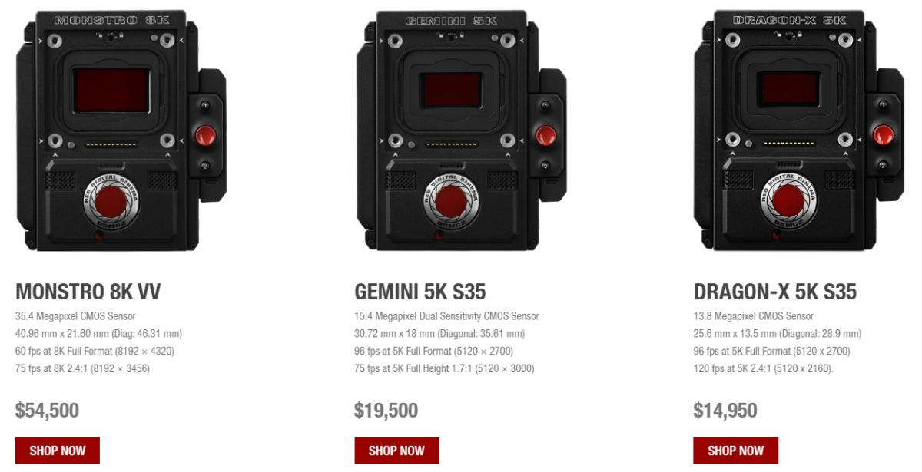Click the Gemini 15.4 Megapixel sensor spec line

coord(446,316)
